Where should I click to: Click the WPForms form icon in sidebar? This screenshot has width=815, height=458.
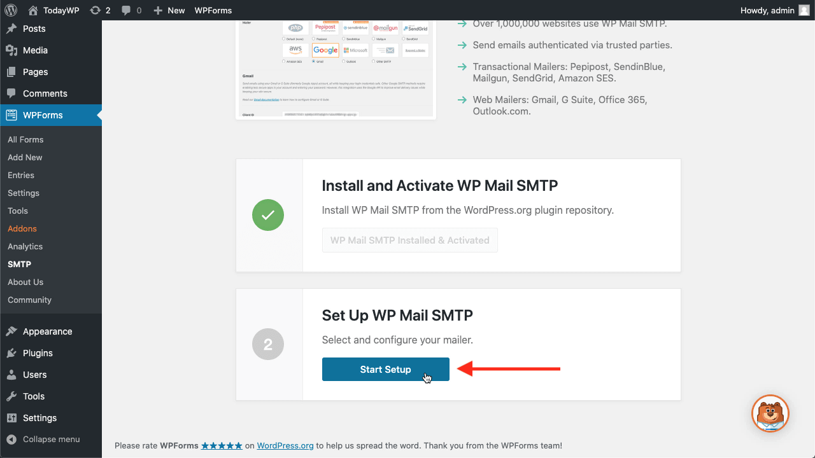click(x=11, y=115)
